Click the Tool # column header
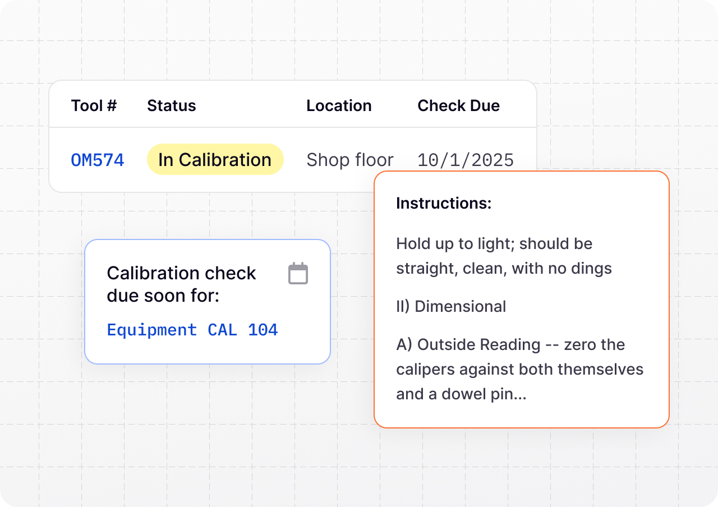Viewport: 718px width, 507px height. pos(93,105)
